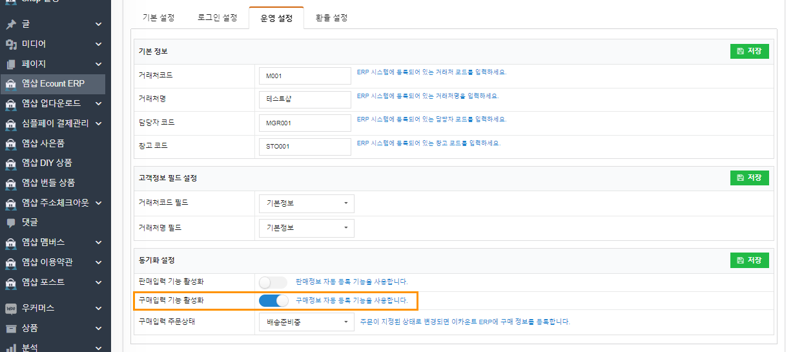Open the 구매입력 주문상태 dropdown
Image resolution: width=793 pixels, height=352 pixels.
point(305,322)
